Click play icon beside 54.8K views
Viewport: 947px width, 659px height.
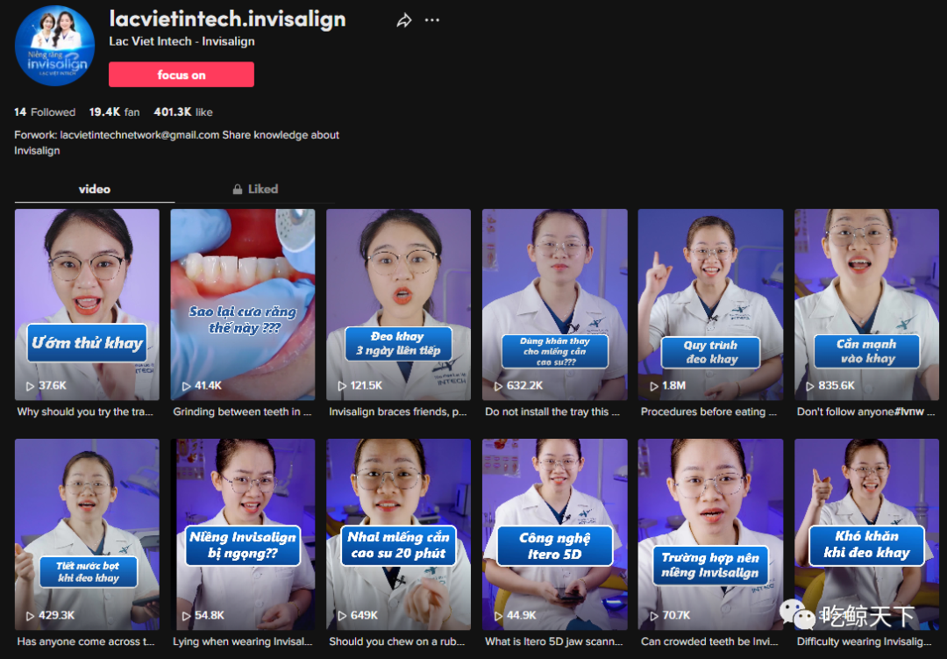click(x=187, y=615)
